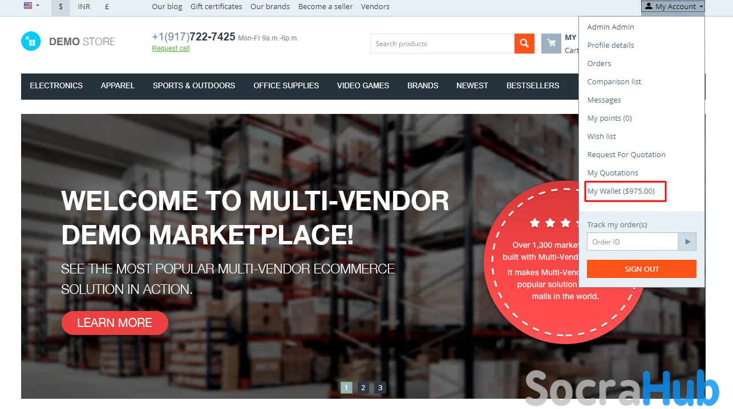The height and width of the screenshot is (409, 733).
Task: Go to banner slide 3
Action: coord(380,388)
